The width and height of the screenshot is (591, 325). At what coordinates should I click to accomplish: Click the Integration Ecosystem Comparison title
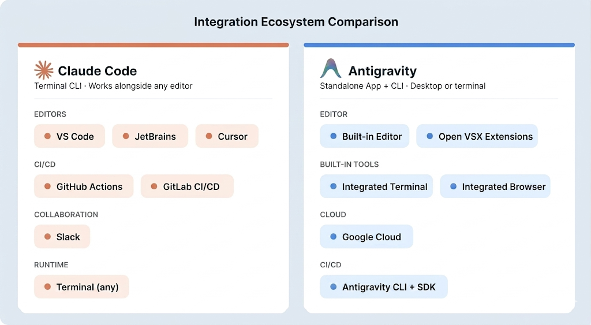click(296, 22)
